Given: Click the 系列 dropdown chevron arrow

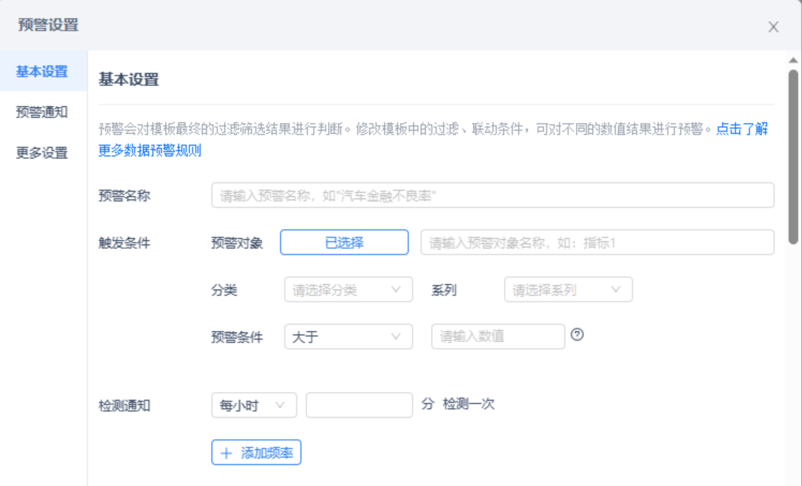Looking at the screenshot, I should (615, 289).
